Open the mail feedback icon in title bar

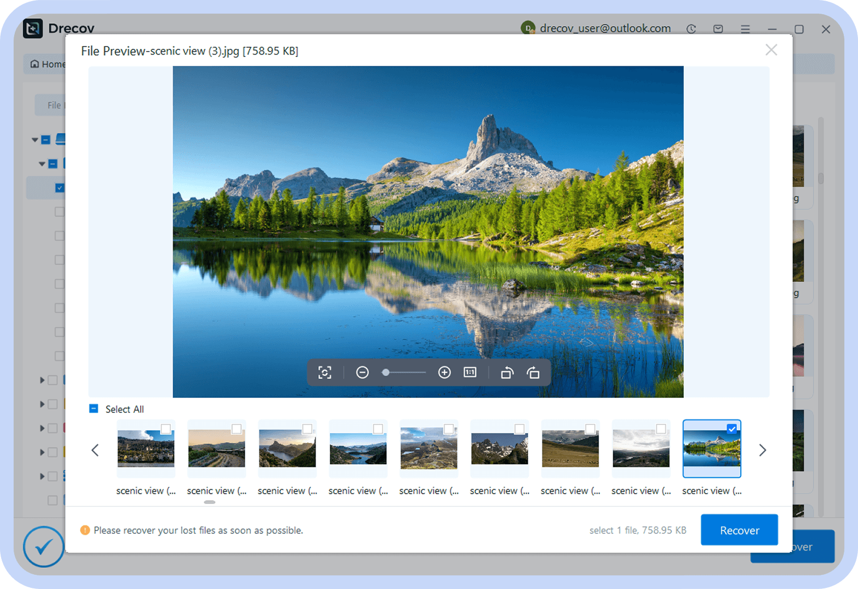click(718, 29)
